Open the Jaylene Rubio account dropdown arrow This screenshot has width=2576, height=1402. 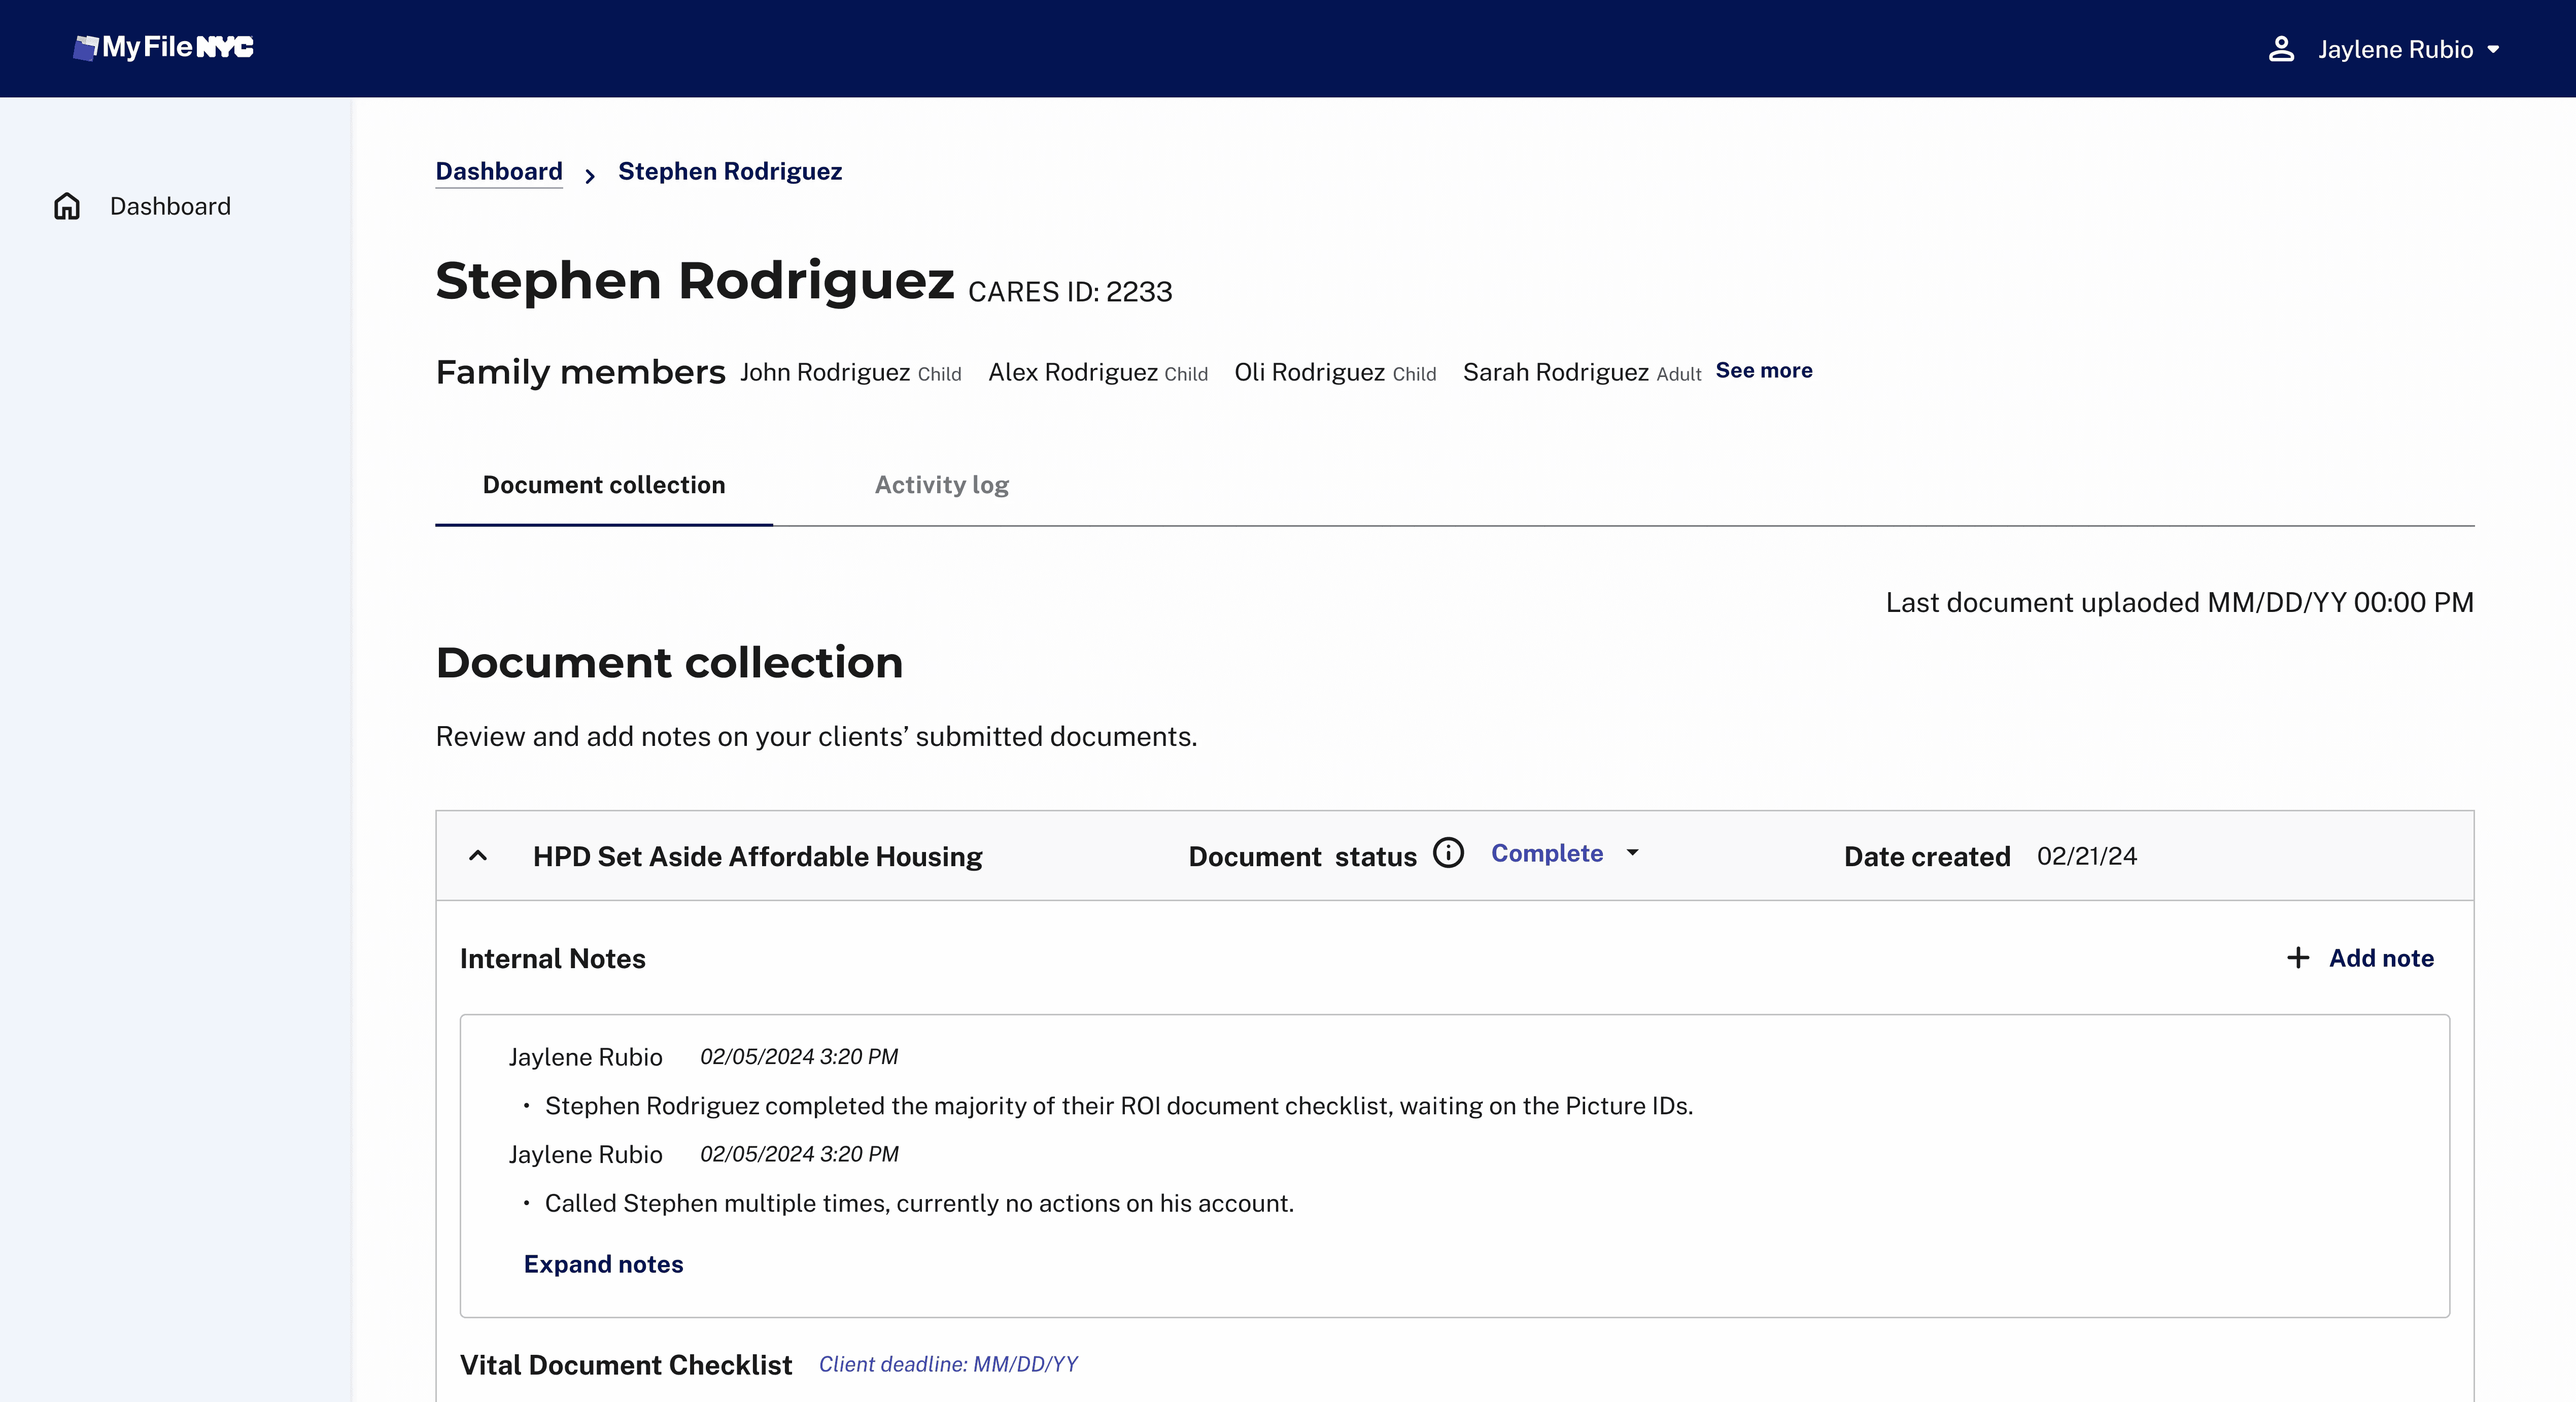(2493, 49)
